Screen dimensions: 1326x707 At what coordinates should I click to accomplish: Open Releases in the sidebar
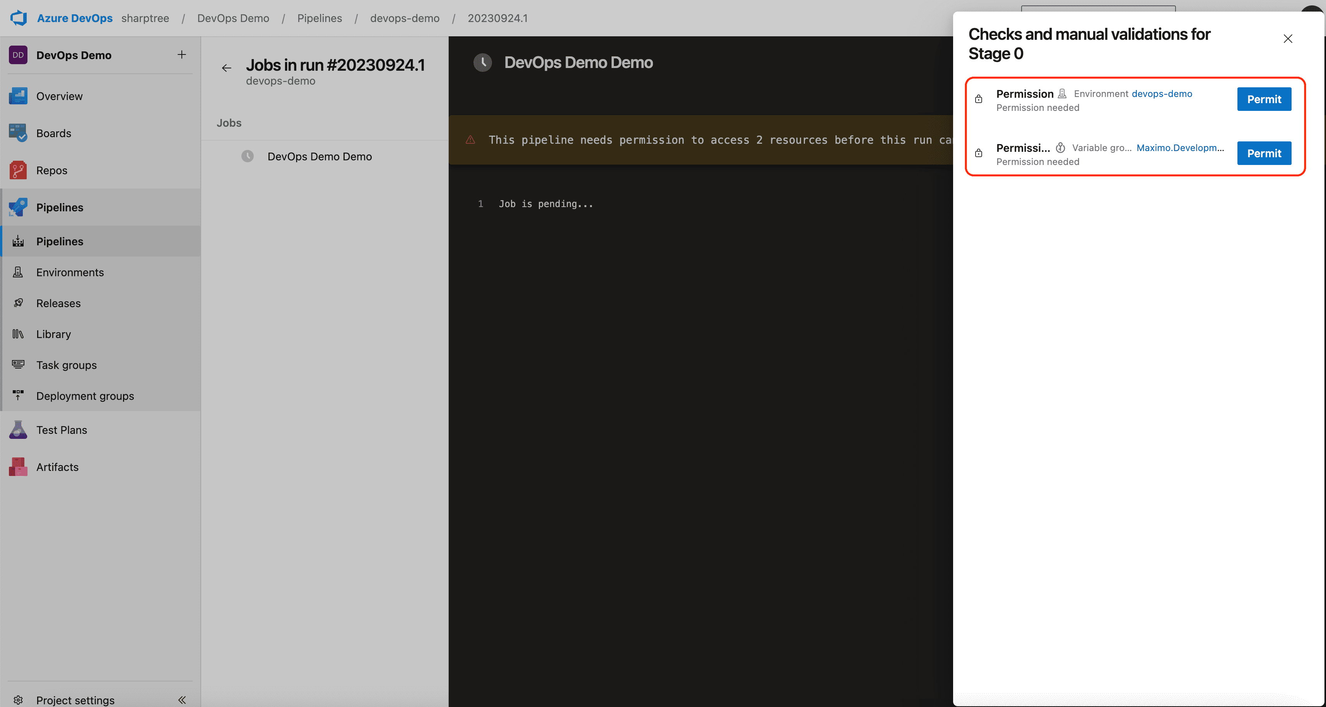pyautogui.click(x=100, y=303)
